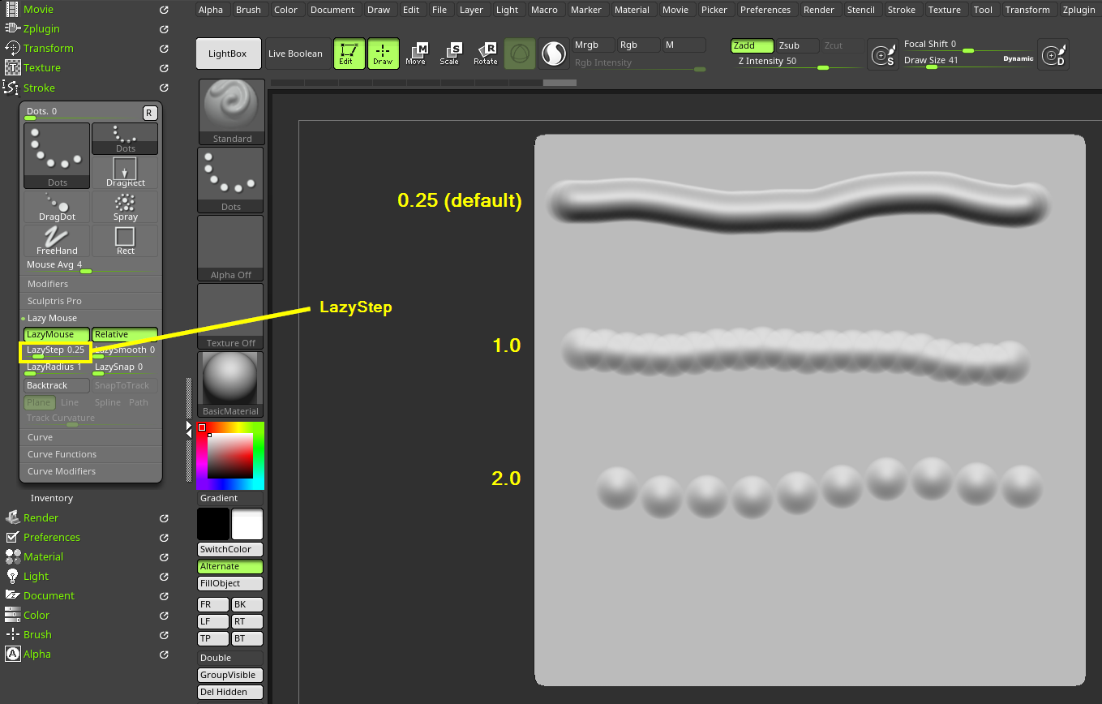Open the Dots stroke picker in left shelf
This screenshot has width=1102, height=704.
click(231, 179)
